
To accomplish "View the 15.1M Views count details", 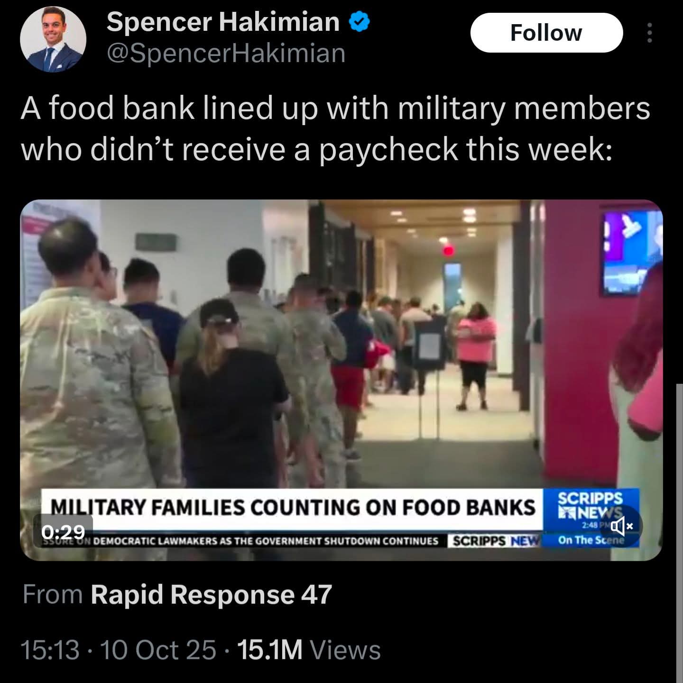I will [309, 650].
